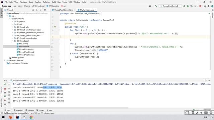Image resolution: width=214 pixels, height=120 pixels.
Task: Open Project panel options gear
Action: click(x=45, y=10)
